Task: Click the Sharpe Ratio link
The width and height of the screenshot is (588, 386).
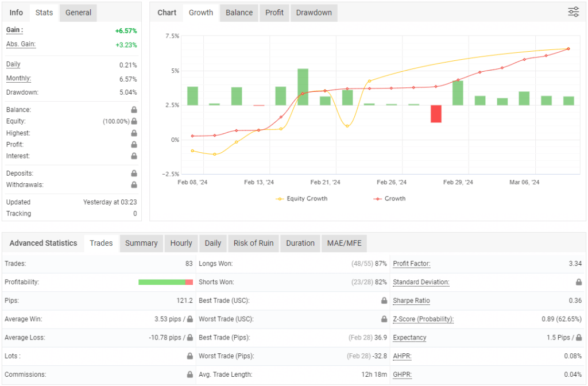Action: pyautogui.click(x=411, y=300)
